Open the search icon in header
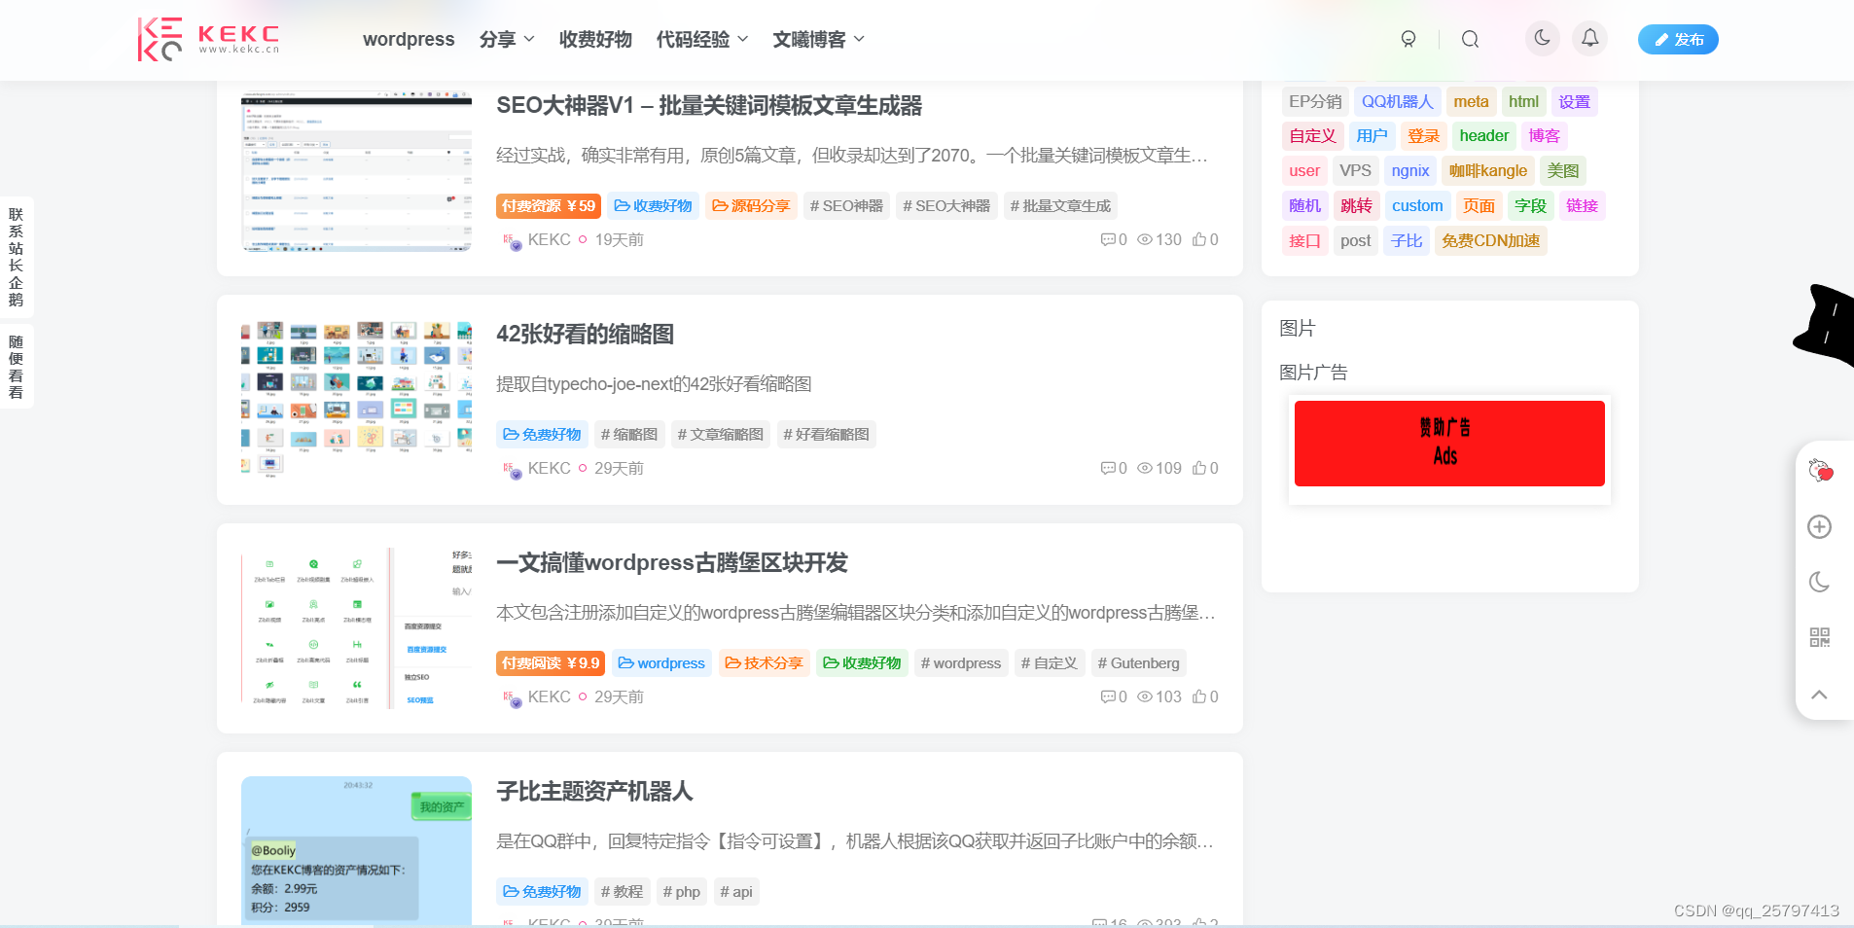This screenshot has height=928, width=1854. pos(1470,39)
